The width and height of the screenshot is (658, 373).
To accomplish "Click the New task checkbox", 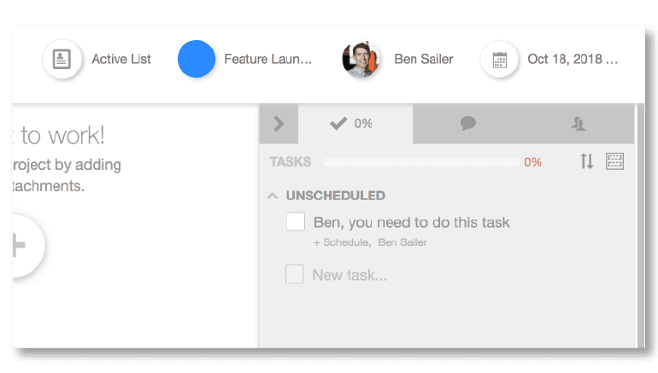I will tap(295, 274).
